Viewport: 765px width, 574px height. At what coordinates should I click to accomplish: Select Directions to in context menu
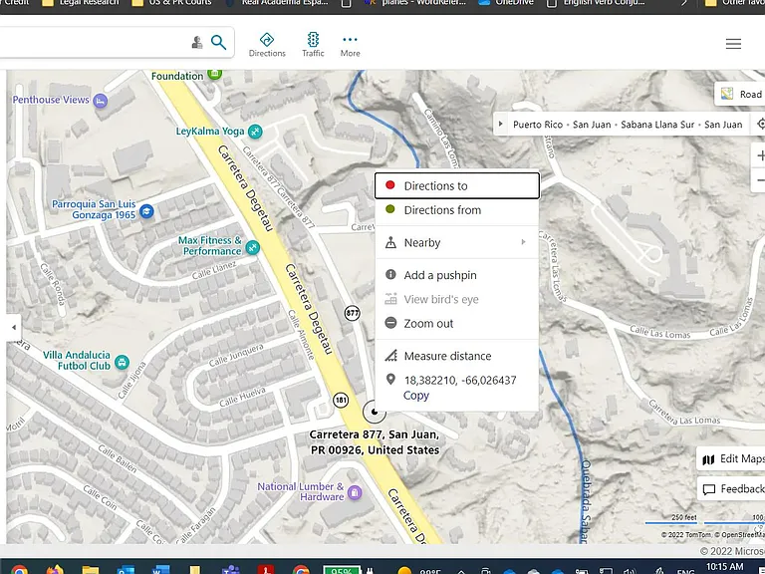click(457, 185)
